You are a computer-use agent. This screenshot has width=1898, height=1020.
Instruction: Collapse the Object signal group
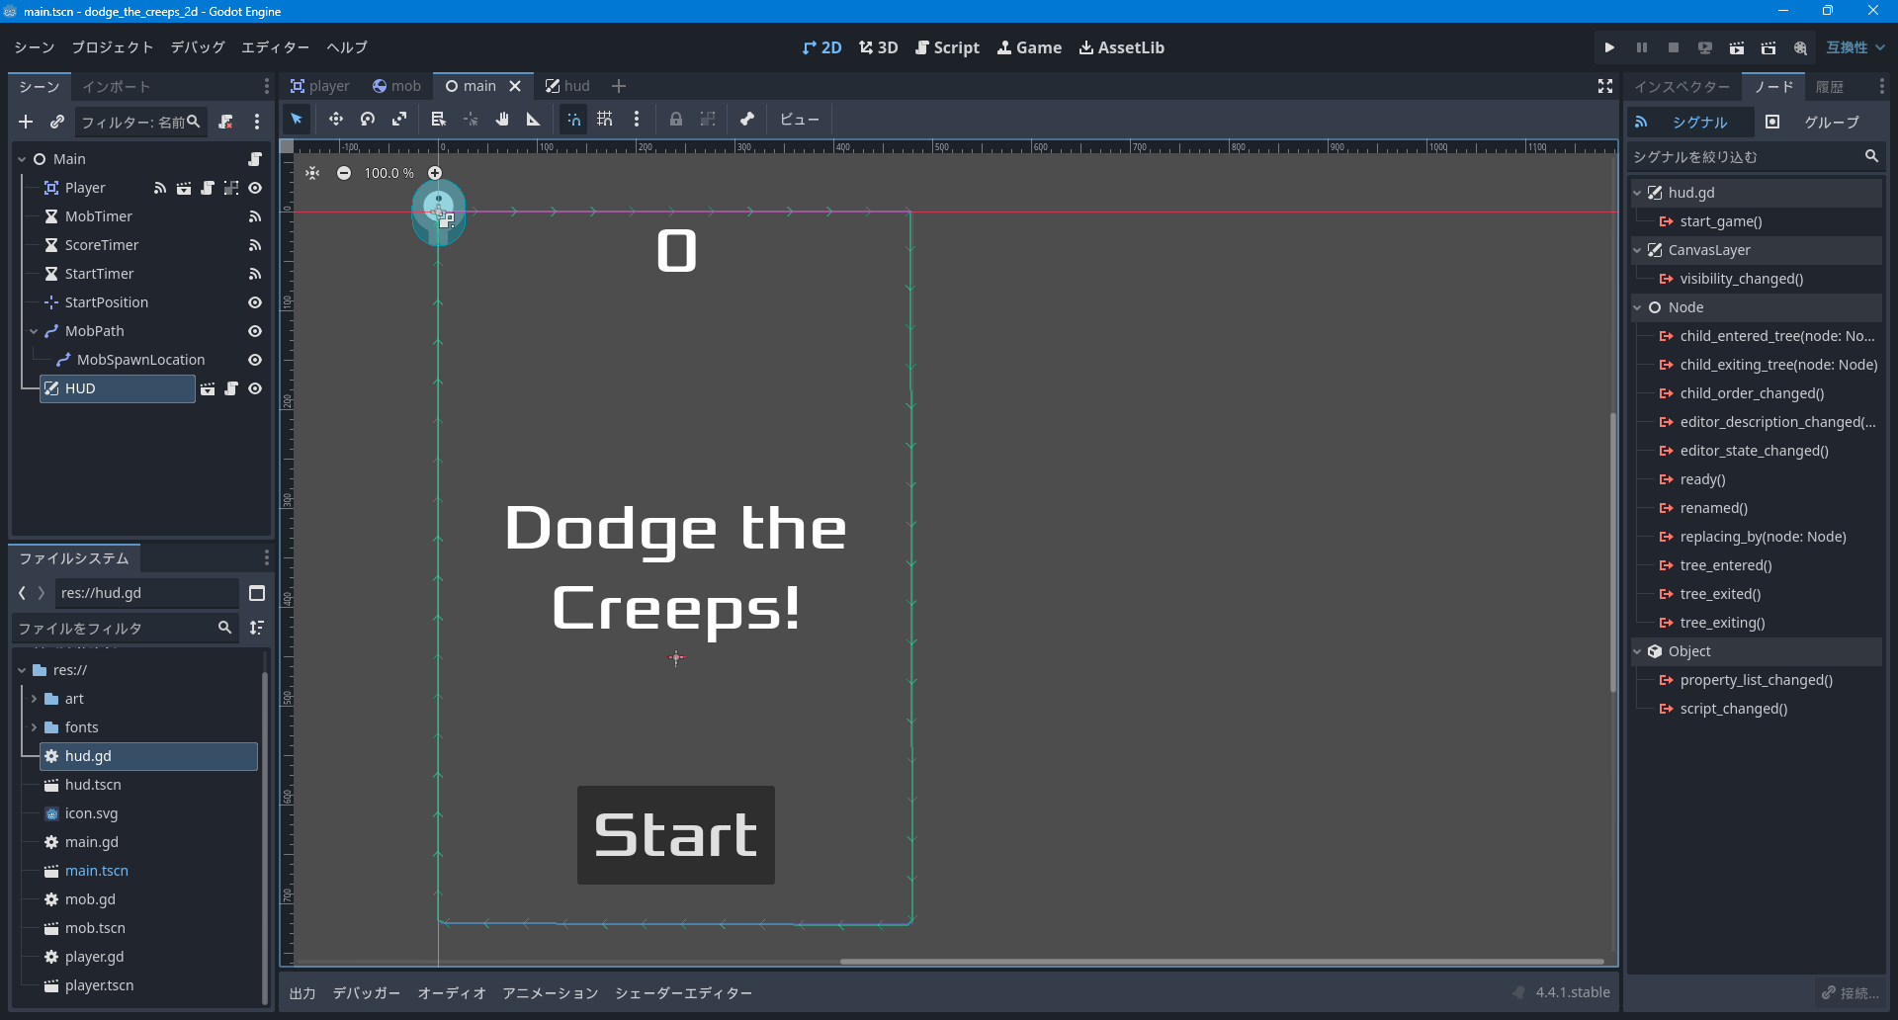(x=1638, y=651)
